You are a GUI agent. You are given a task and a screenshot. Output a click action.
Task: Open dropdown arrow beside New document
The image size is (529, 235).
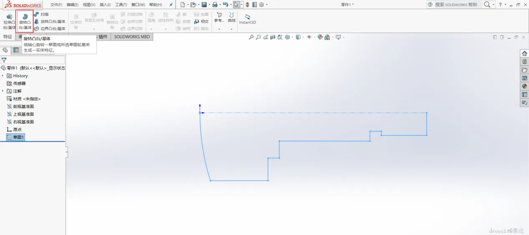tap(187, 5)
